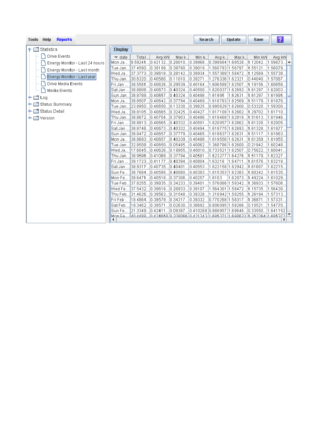Click the date column sort arrow
Screen dimensions: 318x436
(116, 57)
